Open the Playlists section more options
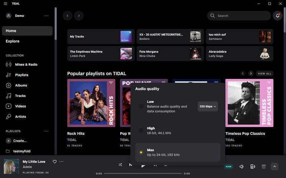286x178 pixels. click(x=47, y=131)
